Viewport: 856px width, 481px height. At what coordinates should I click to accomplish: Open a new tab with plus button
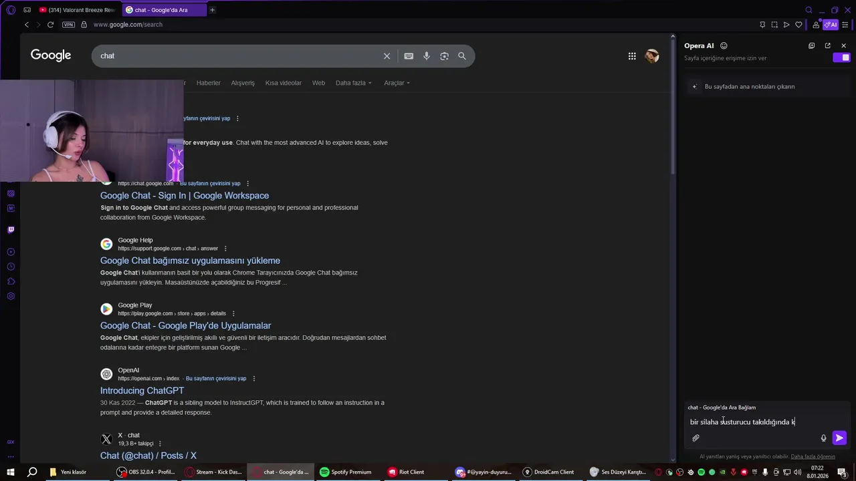212,10
